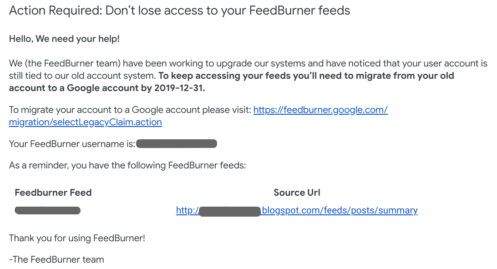
Task: Click the "To migrate your account" text
Action: point(130,110)
